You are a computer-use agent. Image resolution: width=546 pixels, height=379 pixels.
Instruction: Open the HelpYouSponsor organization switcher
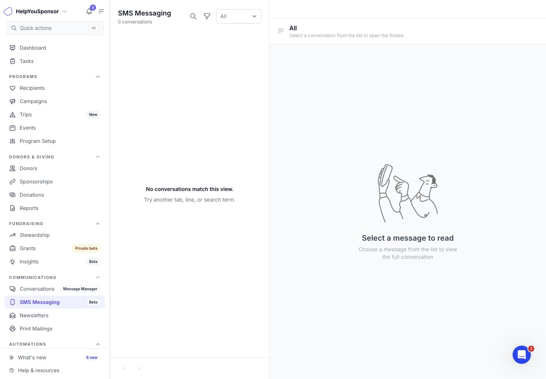(x=41, y=11)
